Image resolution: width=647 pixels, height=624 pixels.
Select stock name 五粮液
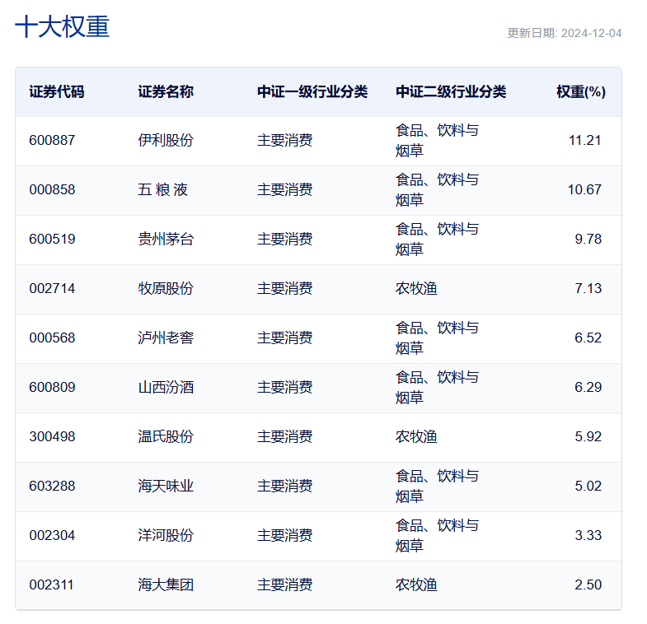(x=162, y=190)
